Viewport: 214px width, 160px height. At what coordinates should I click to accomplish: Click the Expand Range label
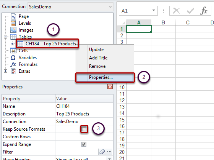tap(17, 144)
